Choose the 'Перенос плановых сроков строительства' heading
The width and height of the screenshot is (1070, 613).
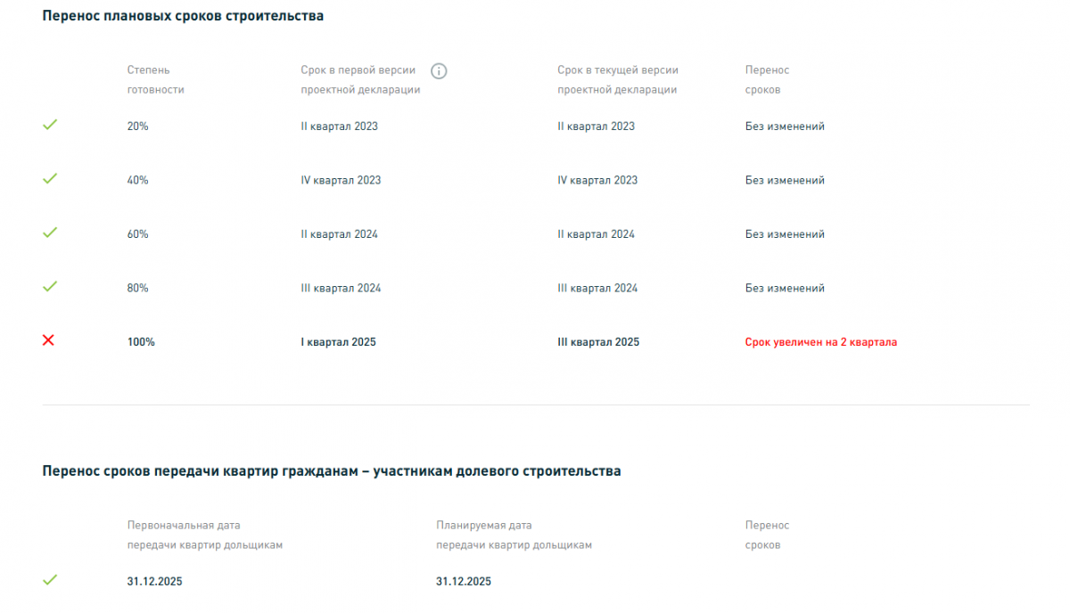pos(183,16)
